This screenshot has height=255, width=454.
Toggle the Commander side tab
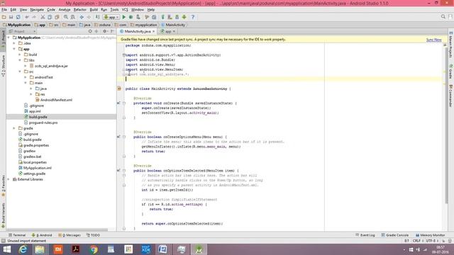450,96
